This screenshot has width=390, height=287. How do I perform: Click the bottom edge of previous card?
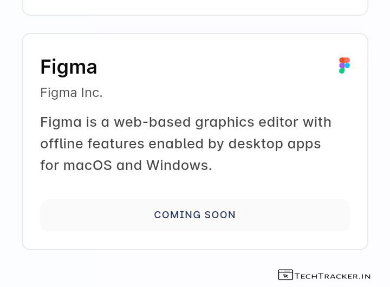point(195,15)
